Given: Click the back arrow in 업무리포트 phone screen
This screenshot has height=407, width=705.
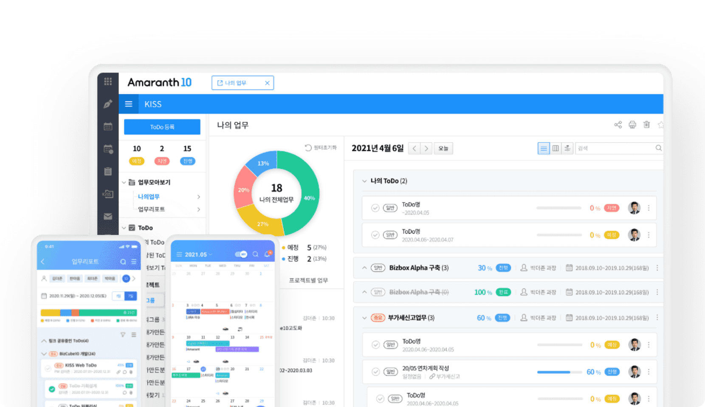Looking at the screenshot, I should (43, 262).
